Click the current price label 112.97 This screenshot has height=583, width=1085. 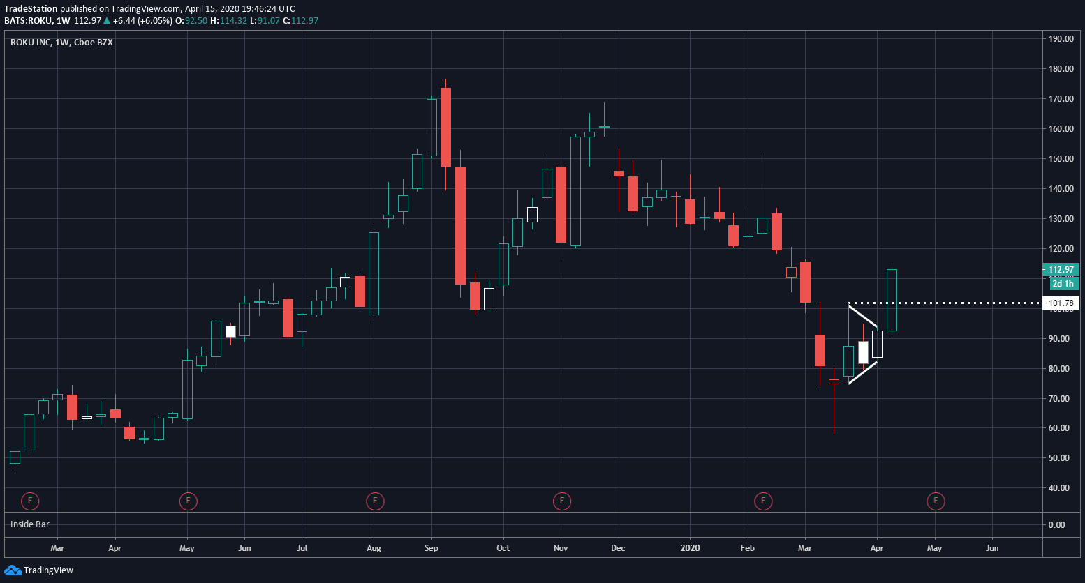point(1061,270)
